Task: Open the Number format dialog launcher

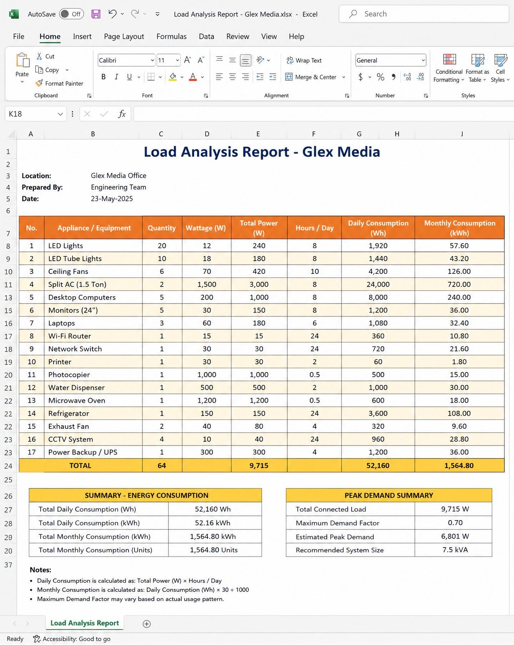Action: point(426,96)
